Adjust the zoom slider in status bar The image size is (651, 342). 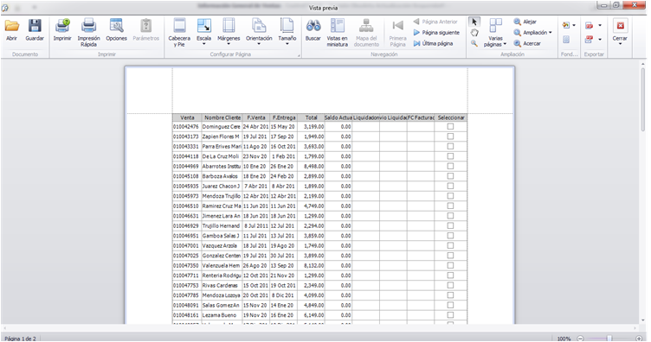[x=609, y=339]
